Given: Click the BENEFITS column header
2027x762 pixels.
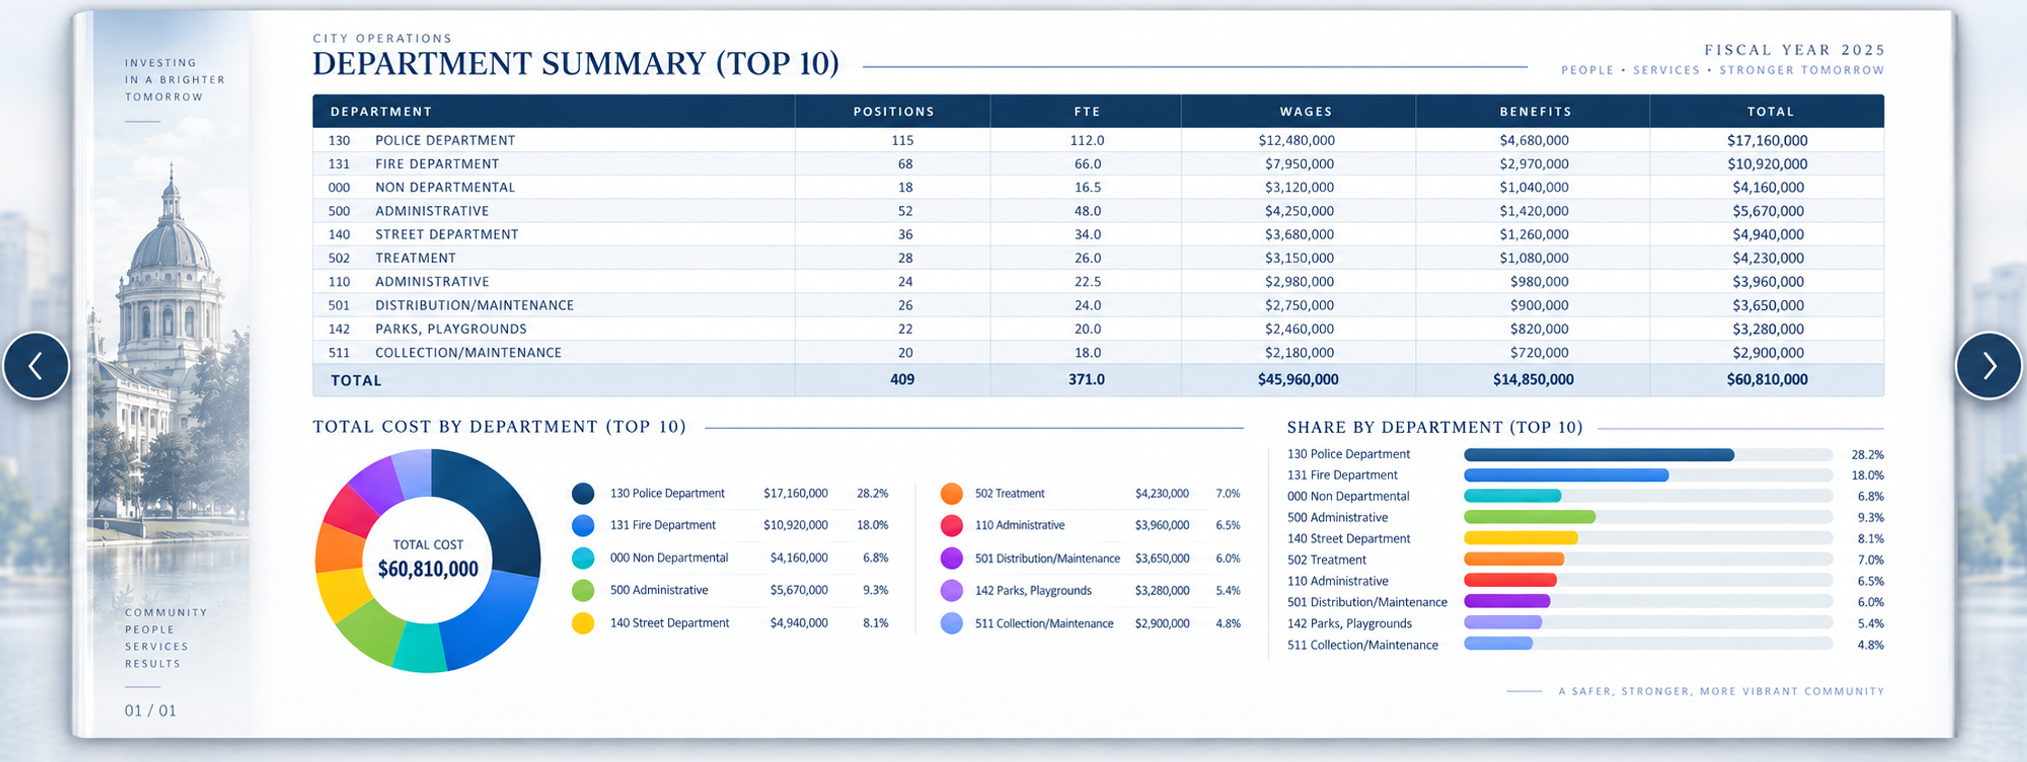Looking at the screenshot, I should coord(1535,112).
